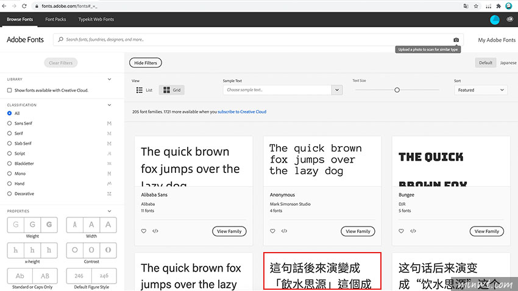Image resolution: width=518 pixels, height=291 pixels.
Task: Select extended width property
Action: [x=108, y=225]
